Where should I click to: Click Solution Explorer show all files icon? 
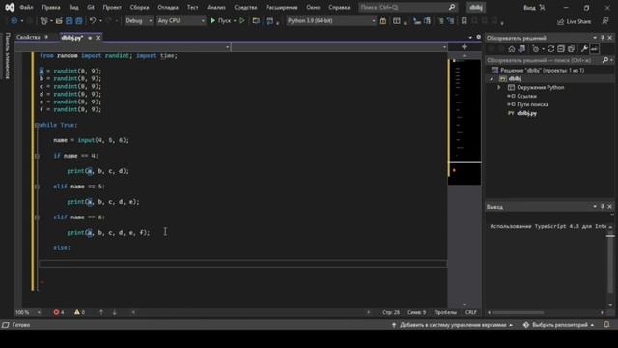coord(571,49)
